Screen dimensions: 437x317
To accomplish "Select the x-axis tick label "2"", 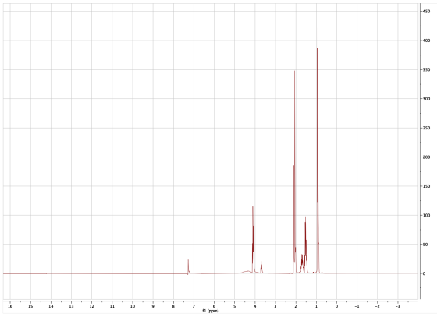I will click(x=296, y=306).
